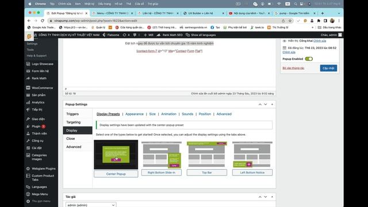This screenshot has height=207, width=368.
Task: Select Top Bar preview thumbnail
Action: (207, 155)
